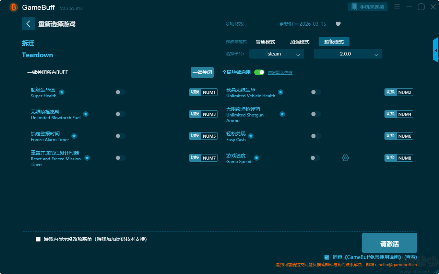Click the 修改器模式 label
This screenshot has width=439, height=274.
click(236, 42)
